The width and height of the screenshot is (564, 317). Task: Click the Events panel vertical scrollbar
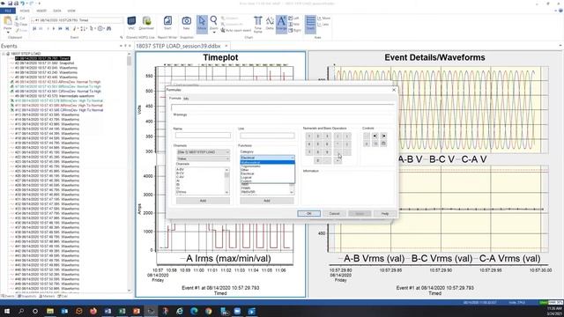click(x=130, y=172)
